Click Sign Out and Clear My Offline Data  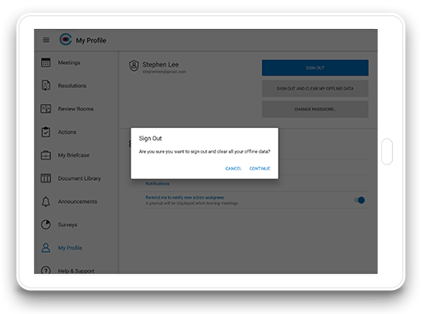[x=315, y=89]
